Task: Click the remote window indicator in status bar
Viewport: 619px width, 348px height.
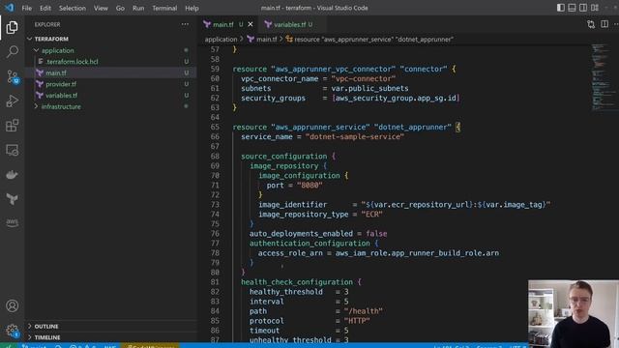Action: (x=9, y=345)
